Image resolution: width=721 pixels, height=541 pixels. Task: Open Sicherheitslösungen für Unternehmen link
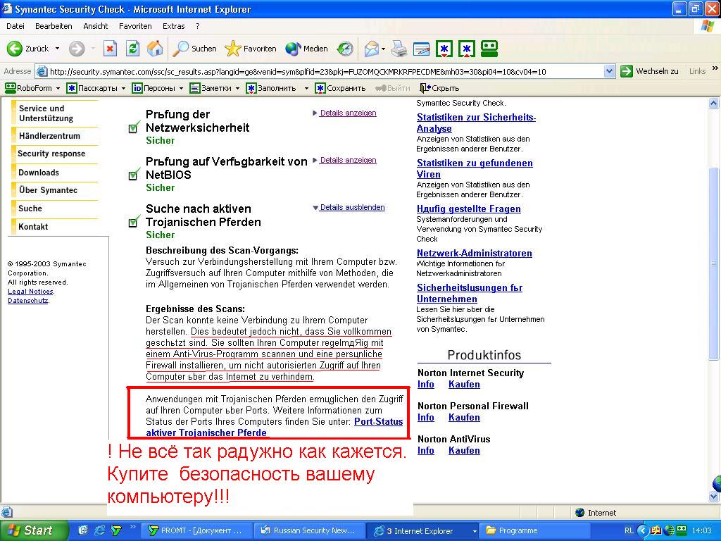(x=470, y=293)
